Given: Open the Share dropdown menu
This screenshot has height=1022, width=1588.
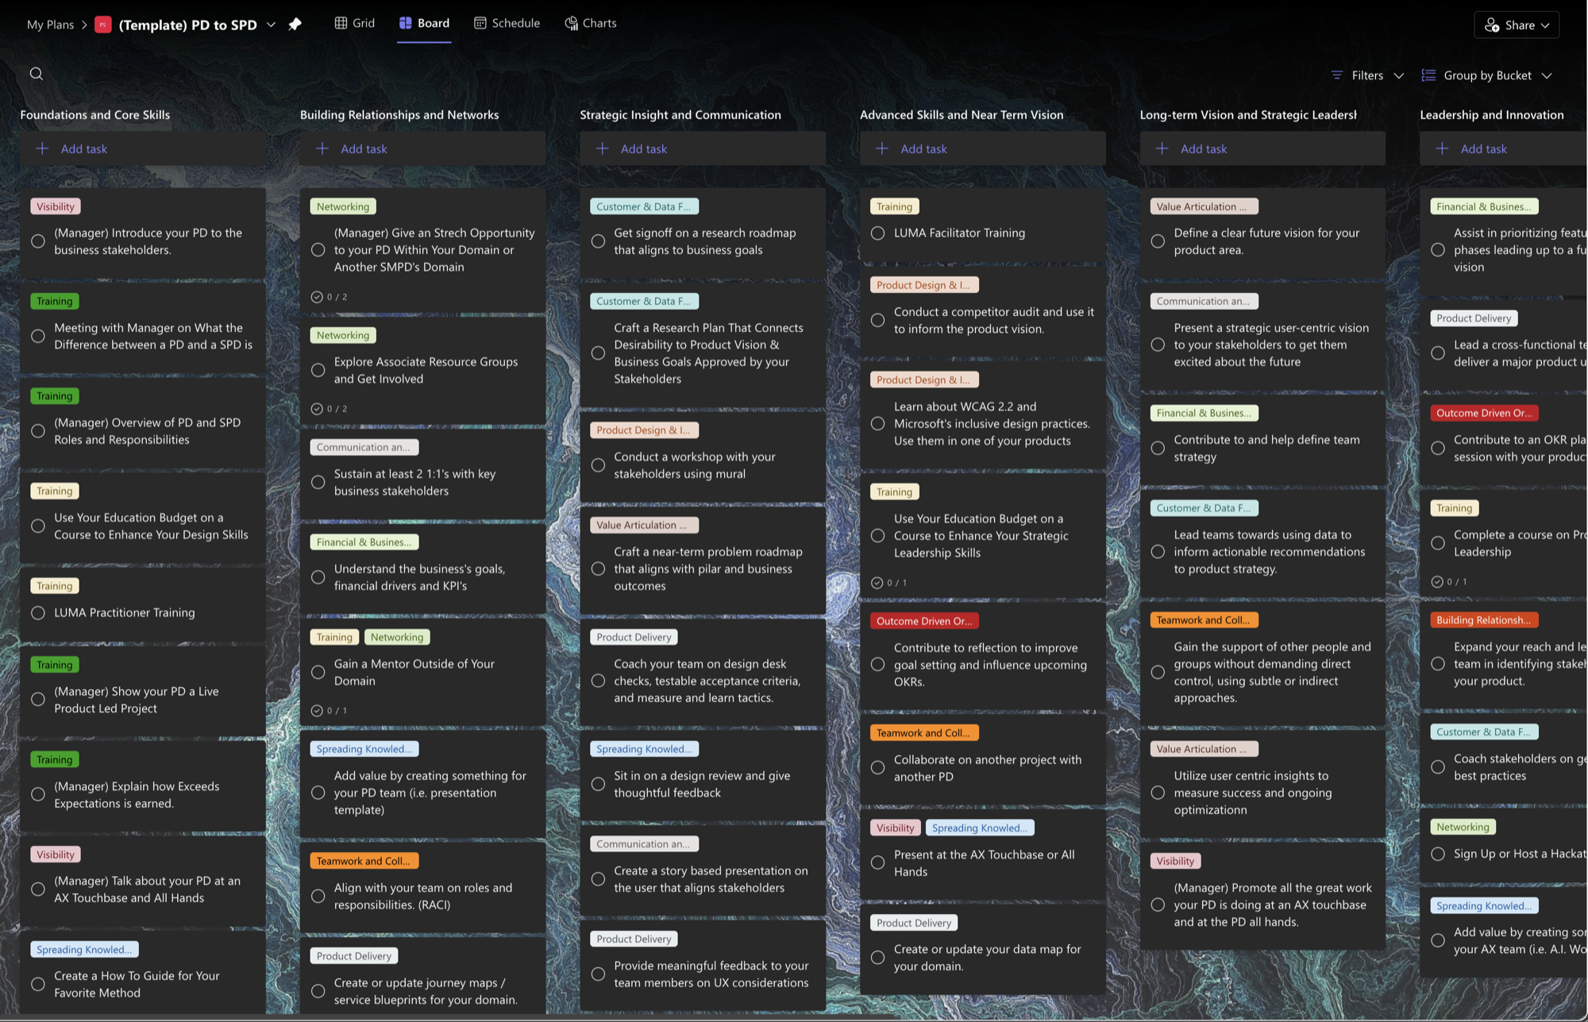Looking at the screenshot, I should pos(1517,25).
